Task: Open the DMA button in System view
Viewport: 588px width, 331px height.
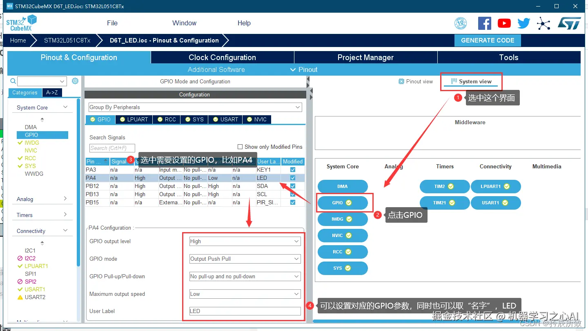Action: 343,186
